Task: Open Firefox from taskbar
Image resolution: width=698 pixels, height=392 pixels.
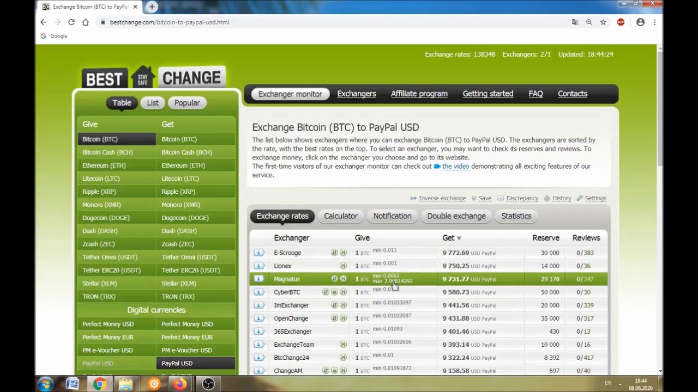Action: coord(180,384)
